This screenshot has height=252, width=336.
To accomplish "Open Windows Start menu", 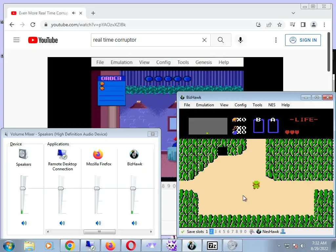I will click(9, 245).
